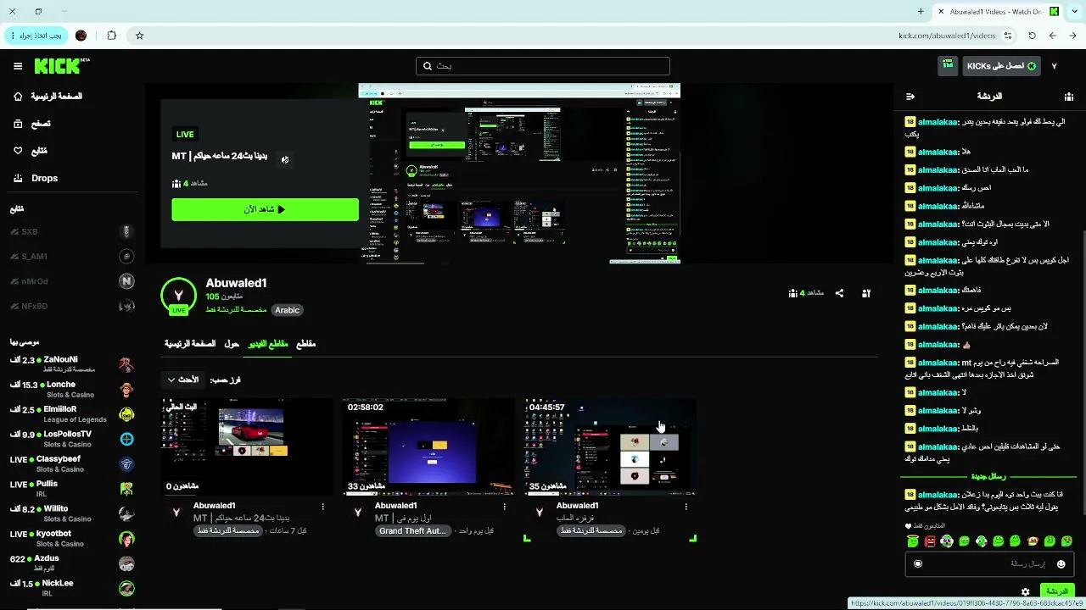Open browser profile avatar
This screenshot has height=610, width=1086.
pos(81,36)
